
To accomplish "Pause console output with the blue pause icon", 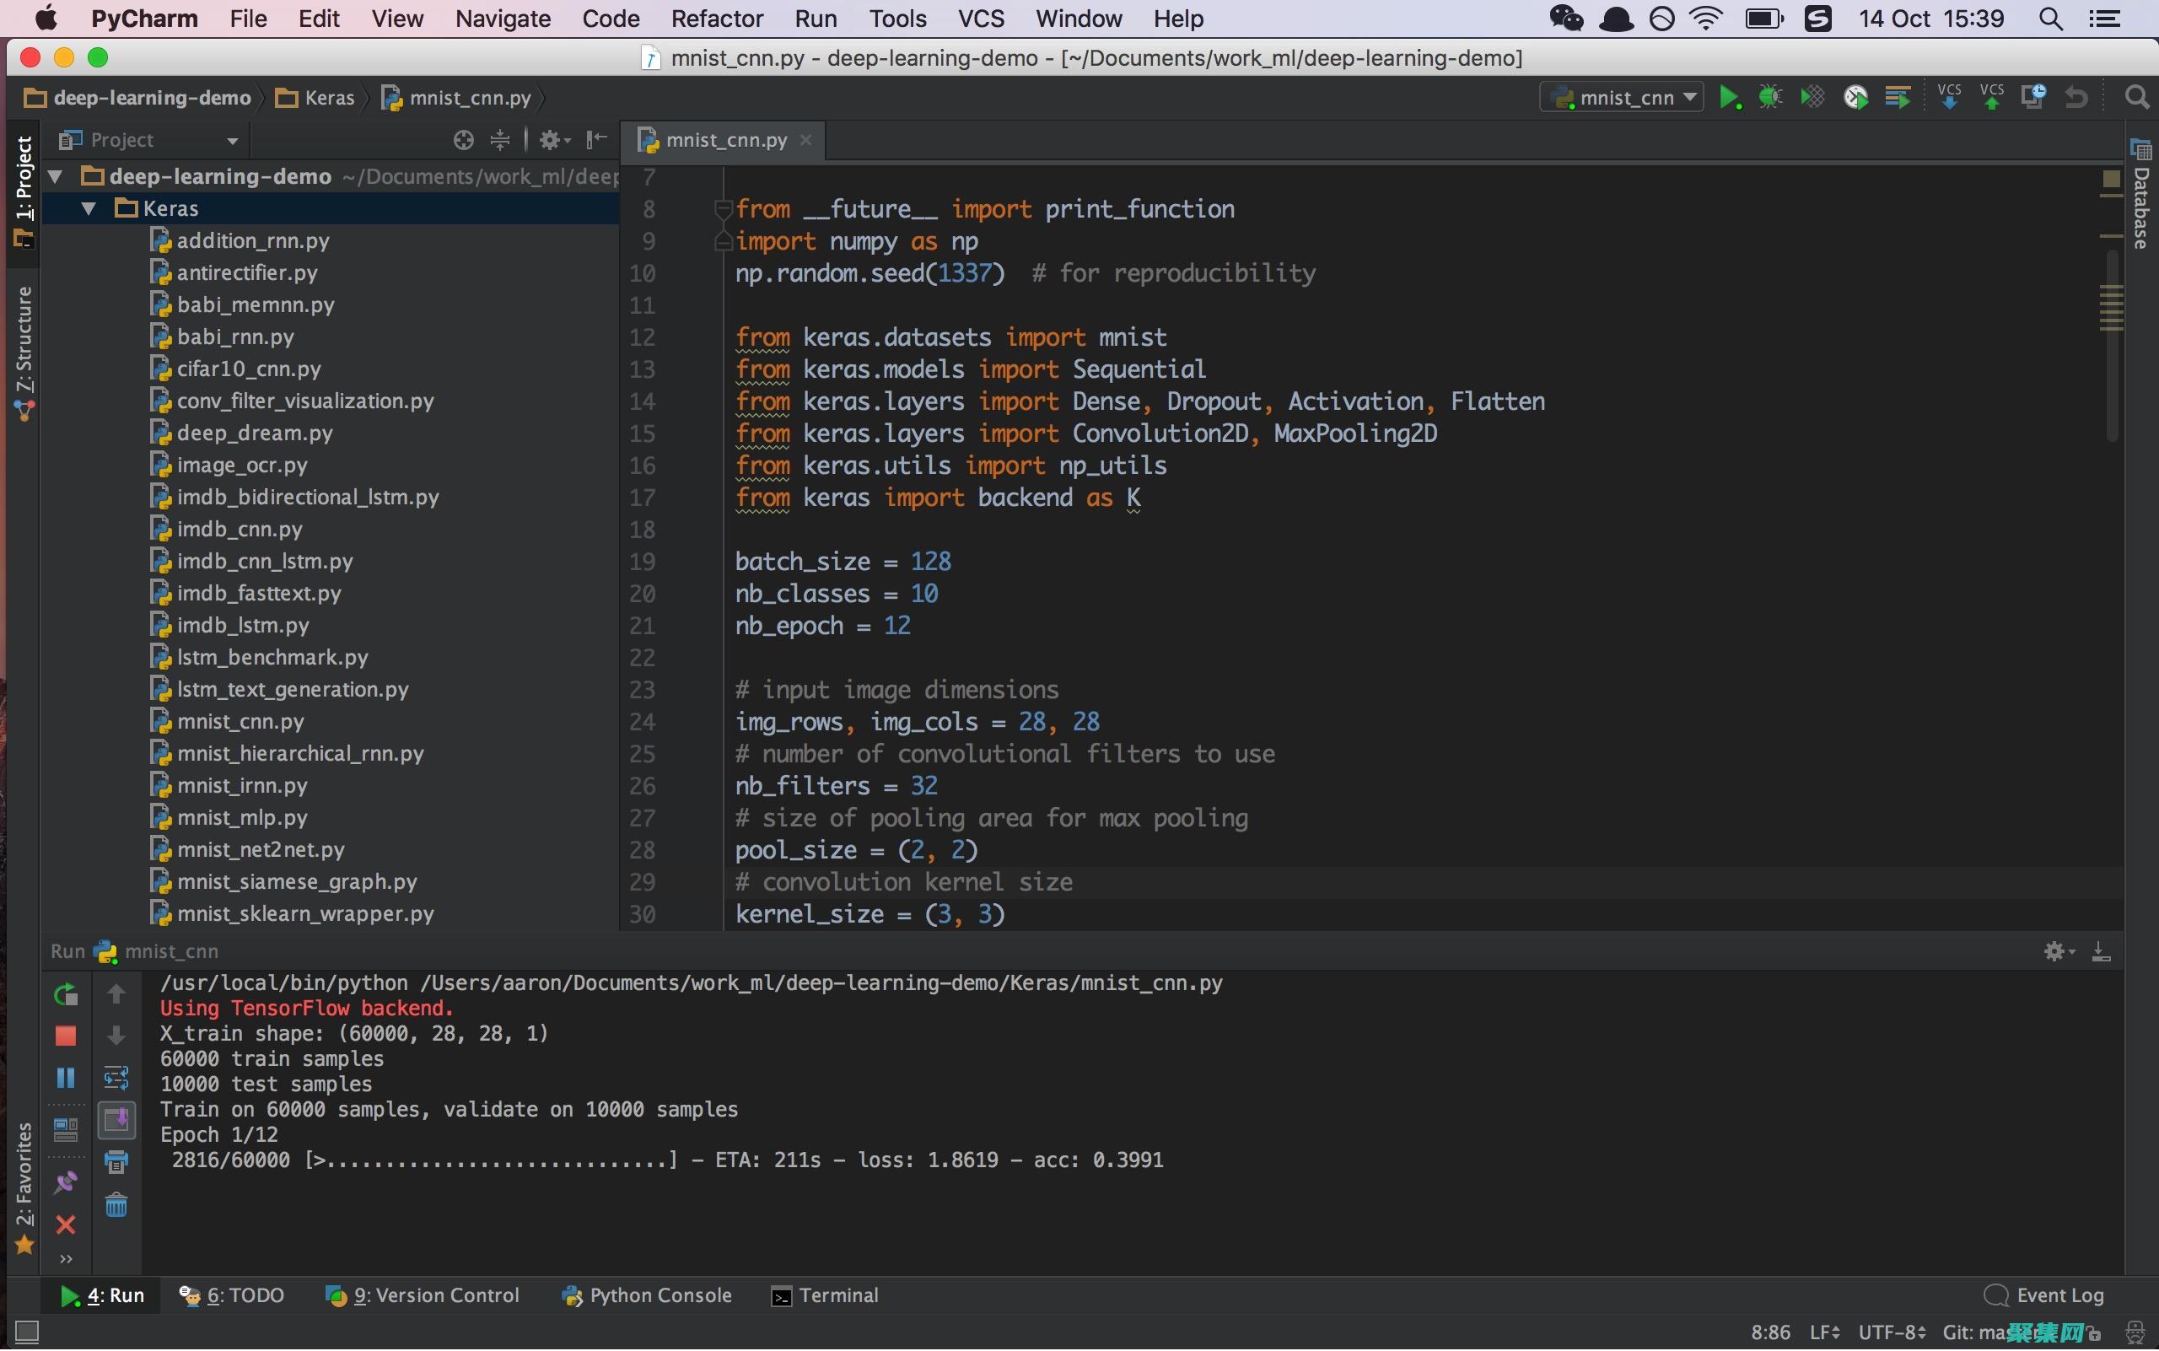I will [x=65, y=1078].
